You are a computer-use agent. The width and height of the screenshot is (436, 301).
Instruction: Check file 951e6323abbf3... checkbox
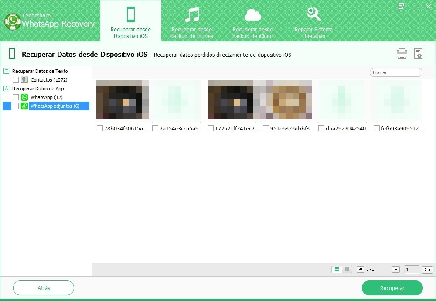266,128
